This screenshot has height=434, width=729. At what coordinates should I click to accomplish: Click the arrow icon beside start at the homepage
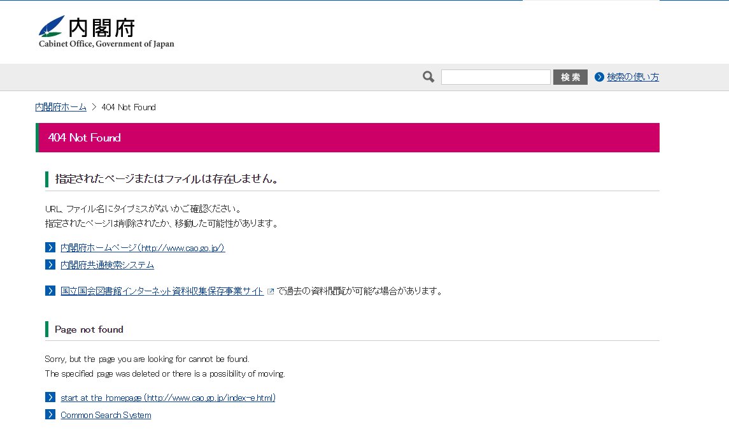click(50, 397)
